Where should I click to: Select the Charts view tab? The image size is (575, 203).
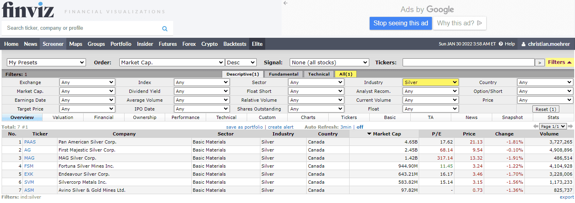pos(308,117)
